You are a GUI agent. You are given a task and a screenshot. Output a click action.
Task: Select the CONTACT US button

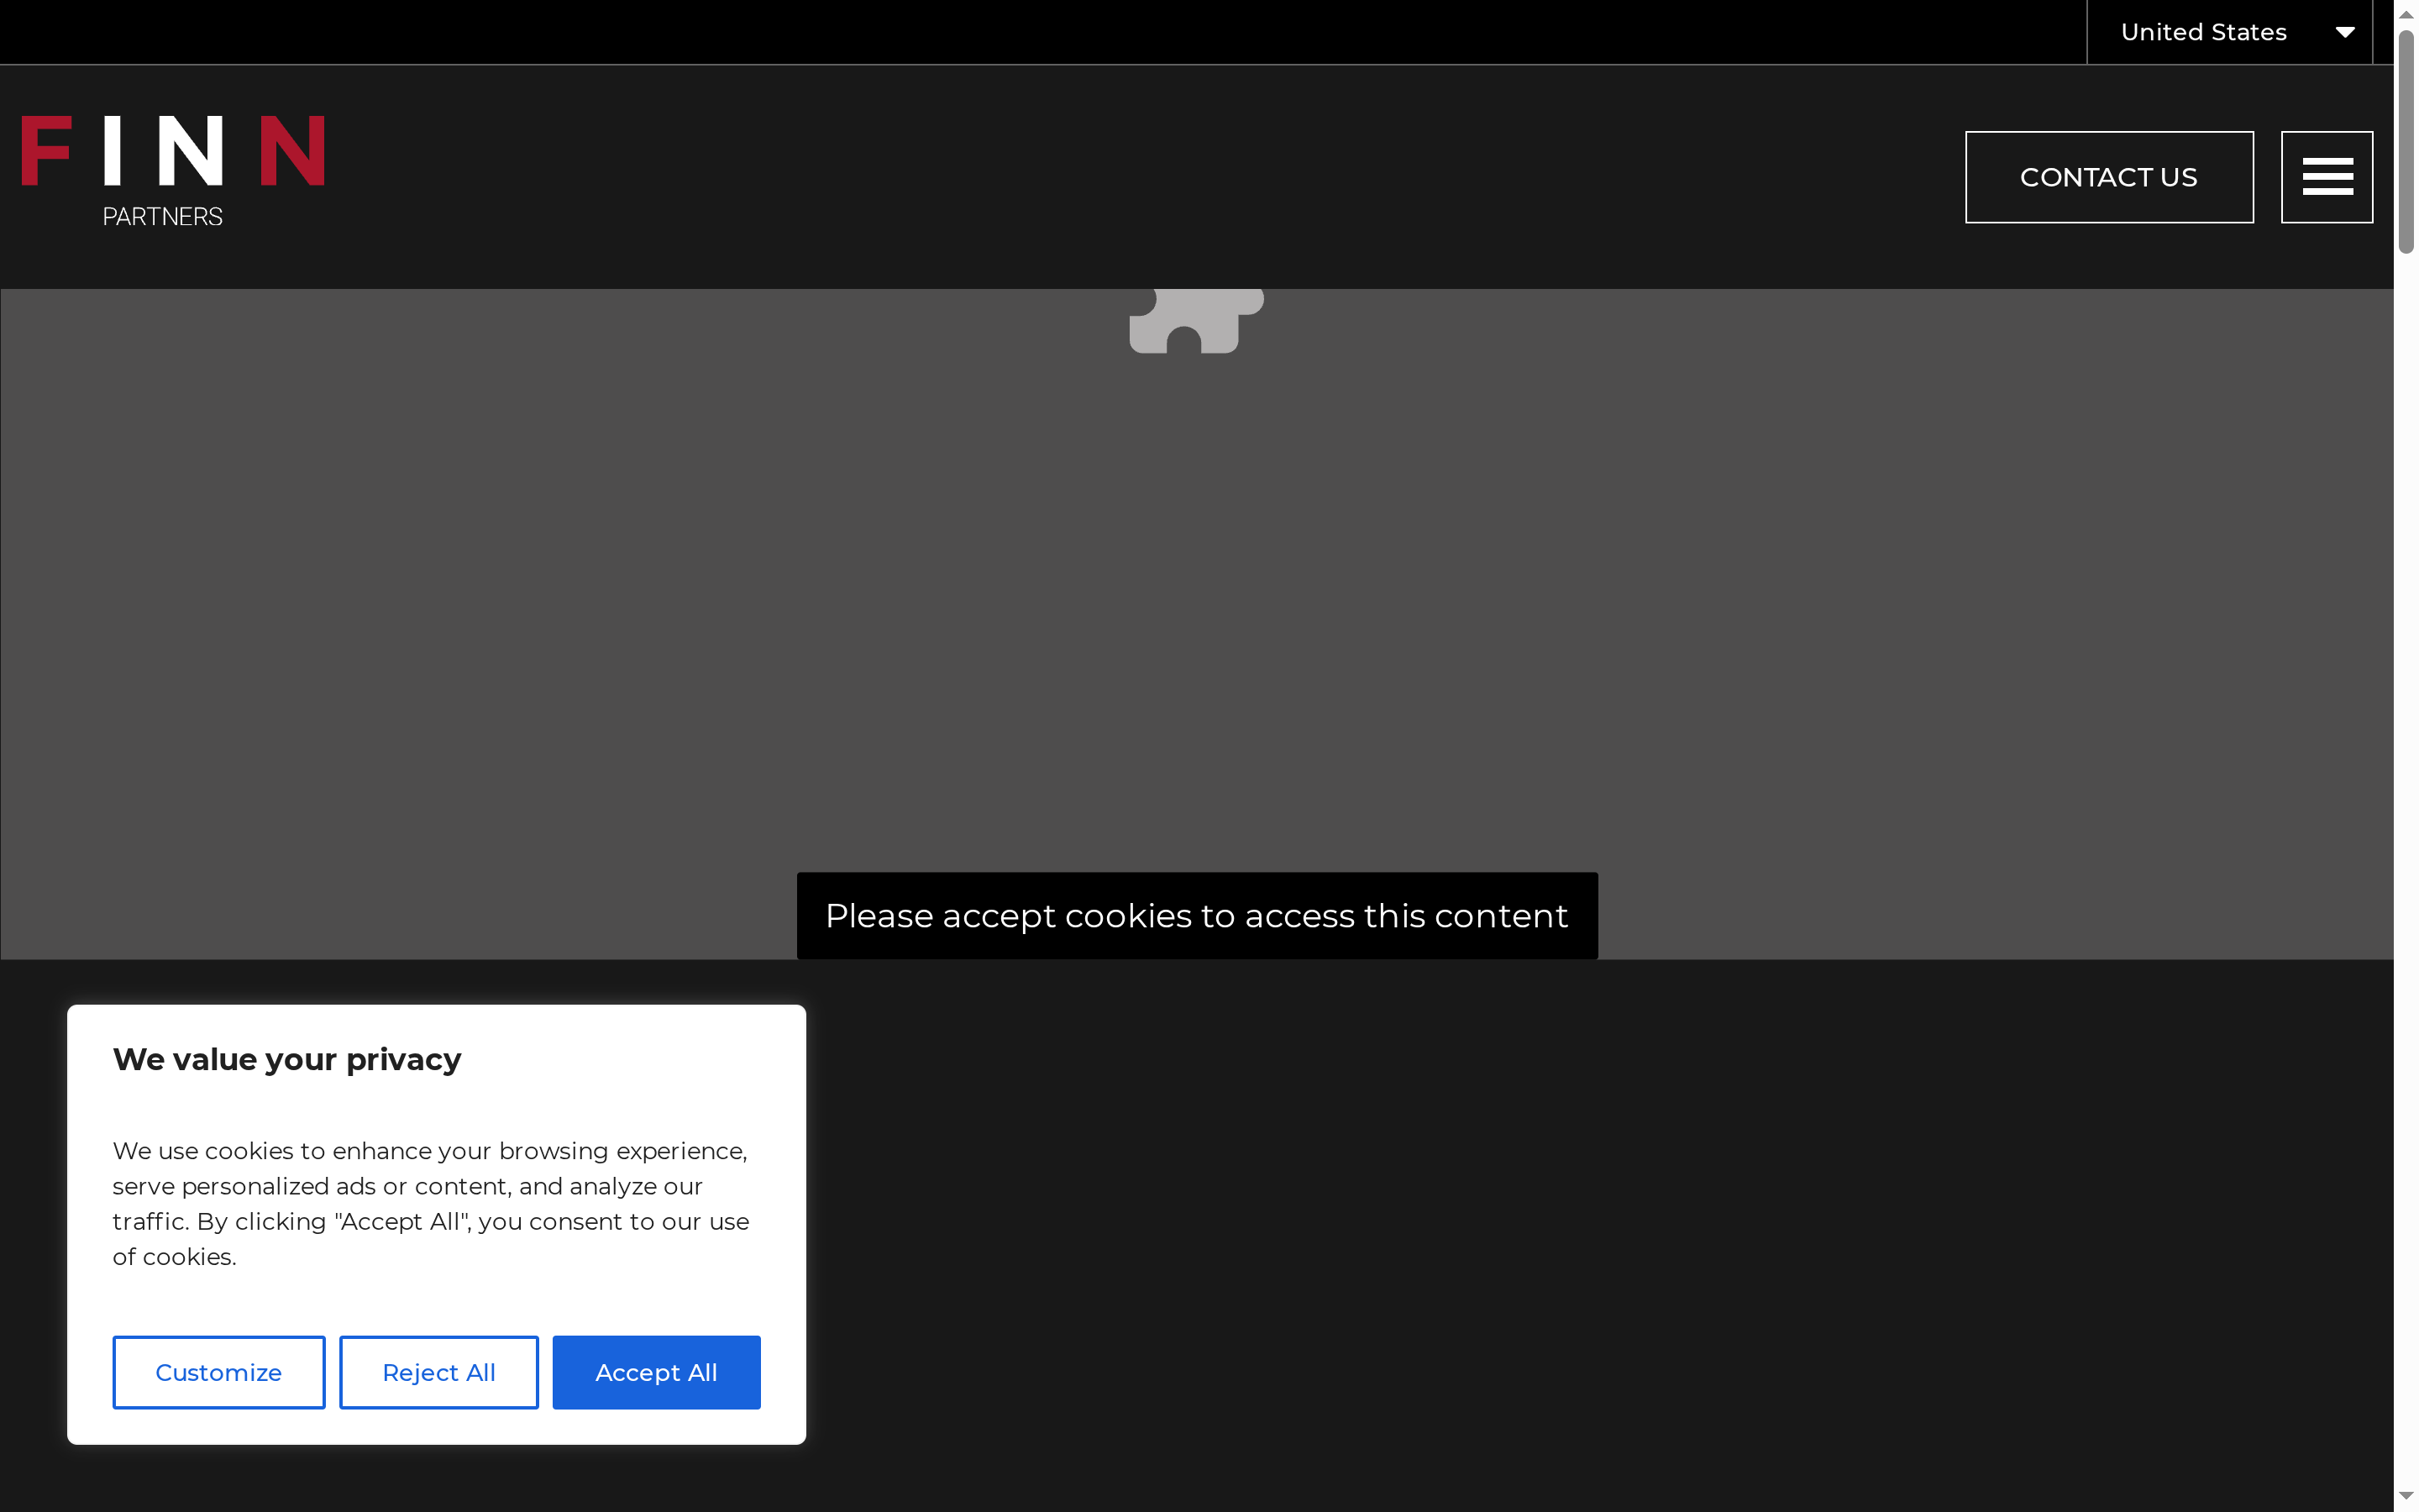2108,176
